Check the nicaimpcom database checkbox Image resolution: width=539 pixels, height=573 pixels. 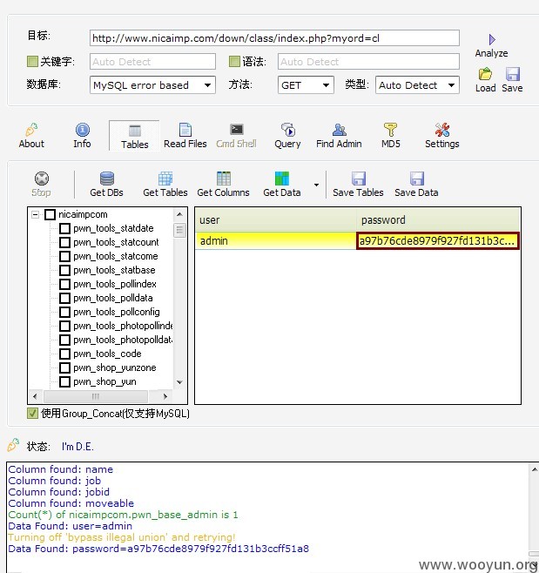click(x=50, y=214)
